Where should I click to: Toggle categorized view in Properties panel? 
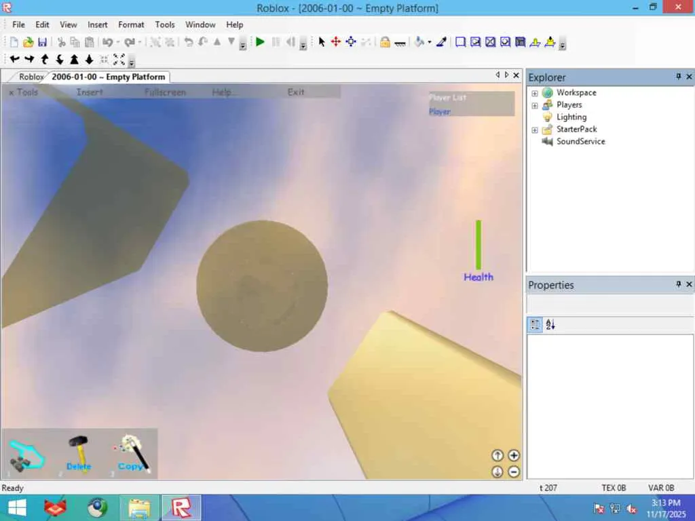point(536,324)
